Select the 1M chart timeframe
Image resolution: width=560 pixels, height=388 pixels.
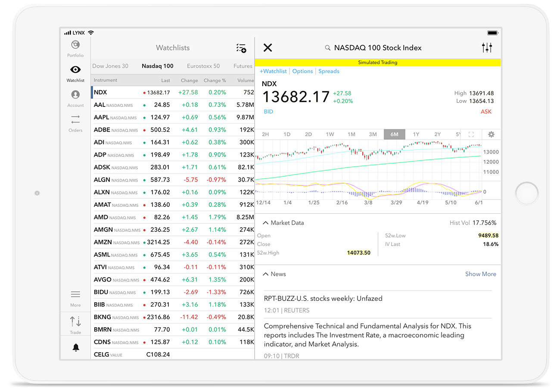[x=352, y=134]
